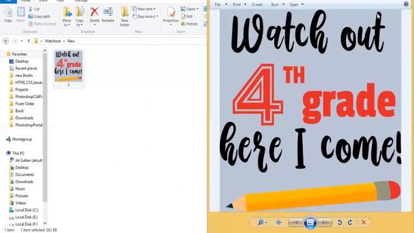414x233 pixels.
Task: Click Edit in the ribbon Open group
Action: (x=187, y=16)
